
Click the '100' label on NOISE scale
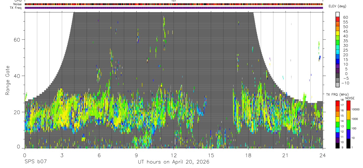354,128
